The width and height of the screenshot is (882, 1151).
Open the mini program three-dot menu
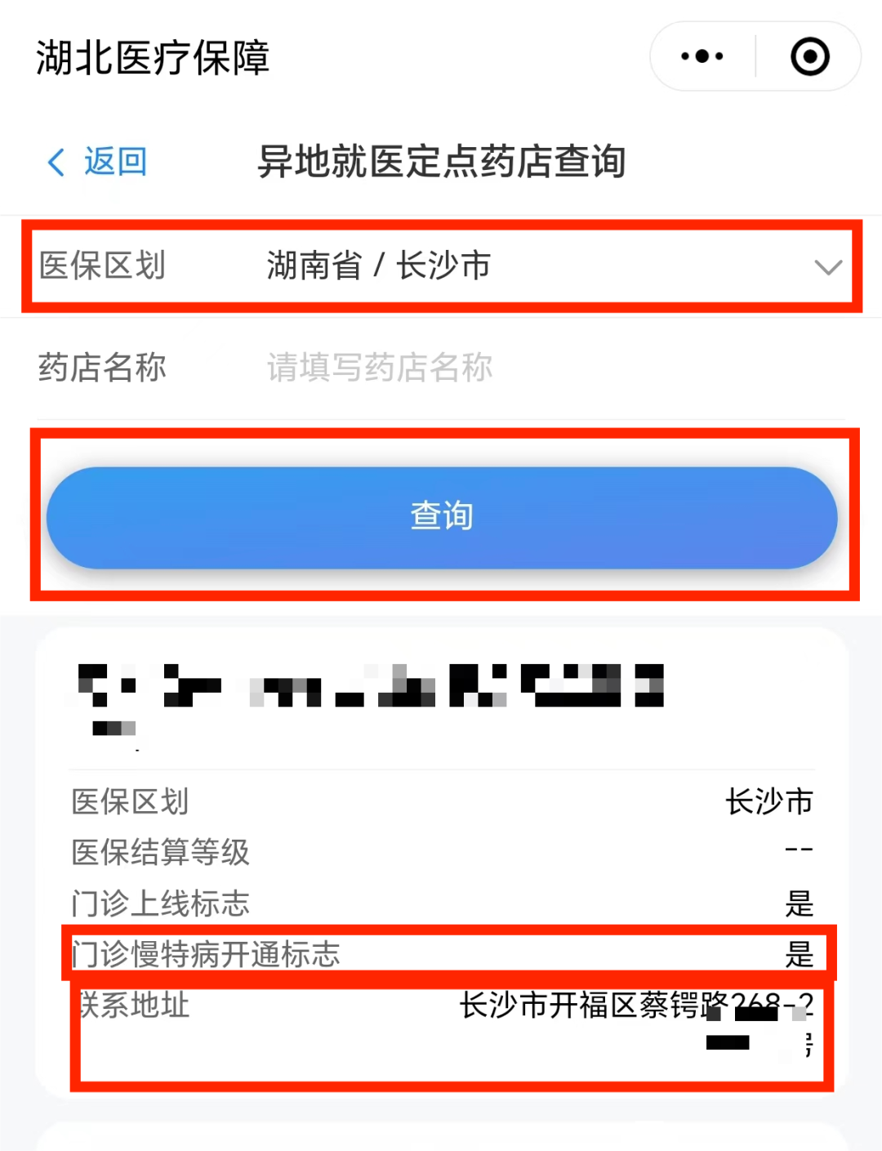point(702,56)
